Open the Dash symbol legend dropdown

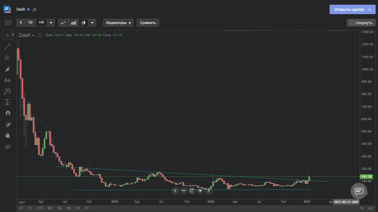coord(27,35)
